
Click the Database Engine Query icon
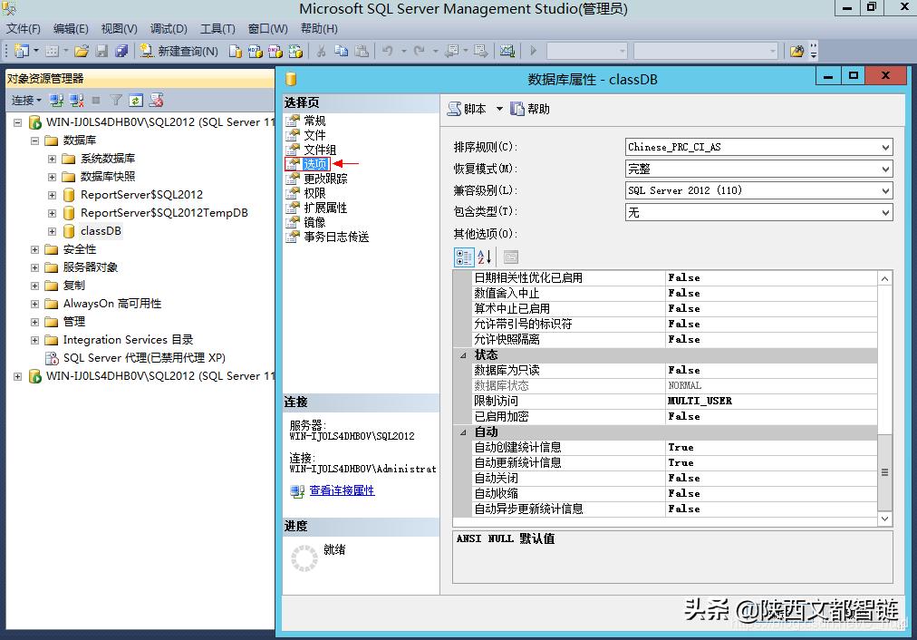coord(235,51)
